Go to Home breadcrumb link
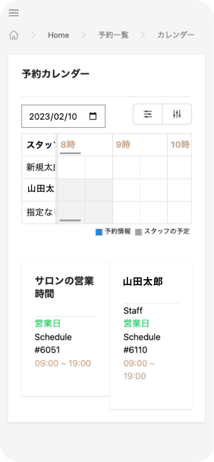The image size is (214, 462). click(x=58, y=35)
